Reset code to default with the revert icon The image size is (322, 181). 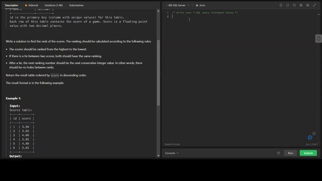click(294, 6)
